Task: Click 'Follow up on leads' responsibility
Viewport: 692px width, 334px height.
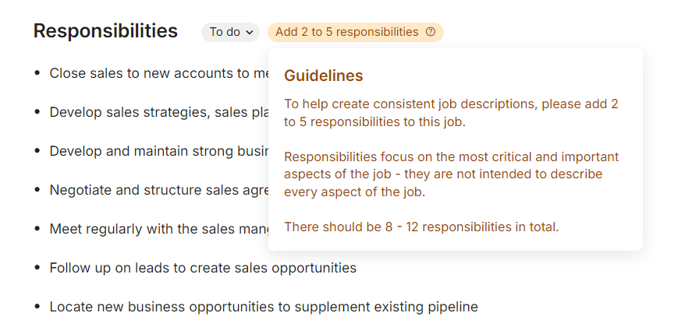Action: coord(203,268)
